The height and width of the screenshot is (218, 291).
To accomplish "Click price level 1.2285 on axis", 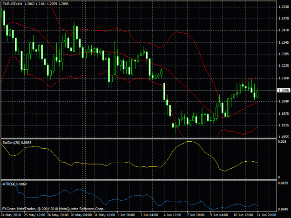I will (284, 54).
